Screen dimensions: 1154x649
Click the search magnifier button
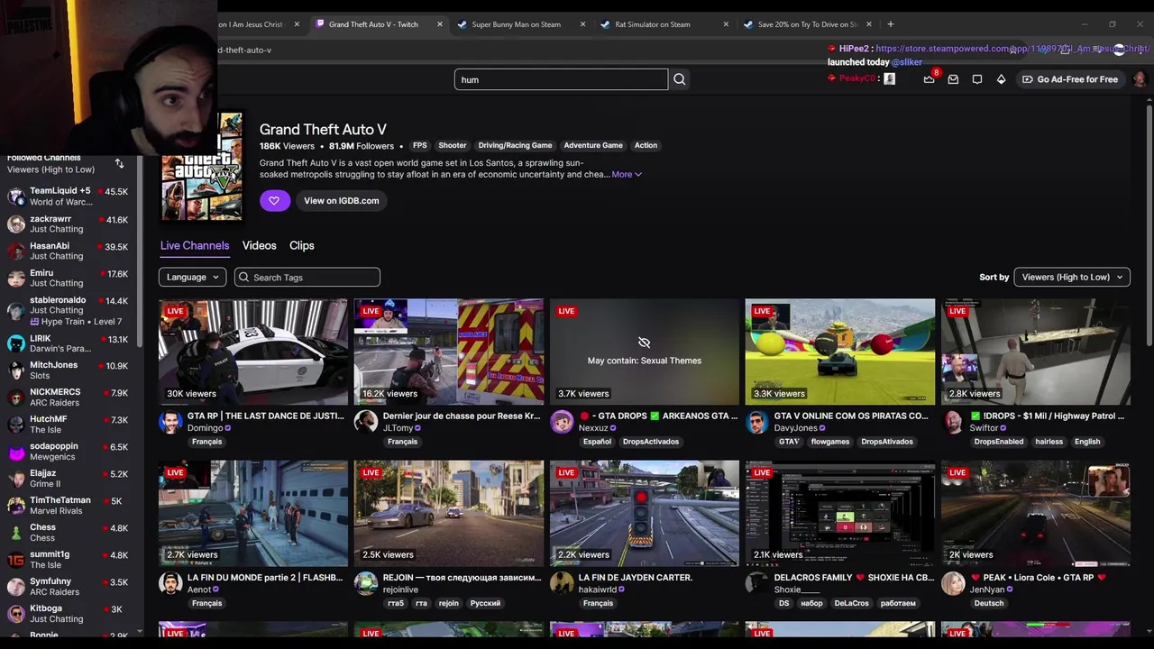coord(680,79)
